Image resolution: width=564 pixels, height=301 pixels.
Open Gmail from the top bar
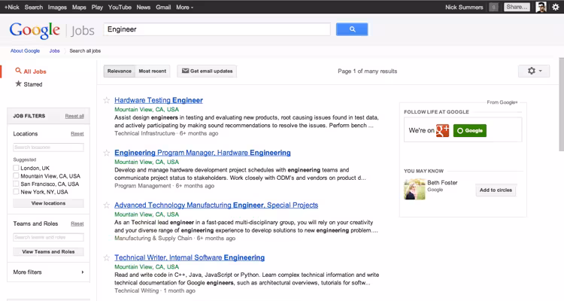click(163, 8)
